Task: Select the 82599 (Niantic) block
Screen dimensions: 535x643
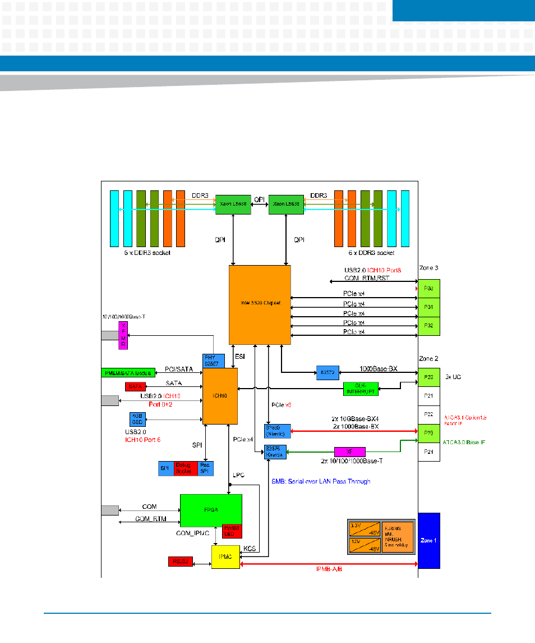Action: tap(278, 431)
